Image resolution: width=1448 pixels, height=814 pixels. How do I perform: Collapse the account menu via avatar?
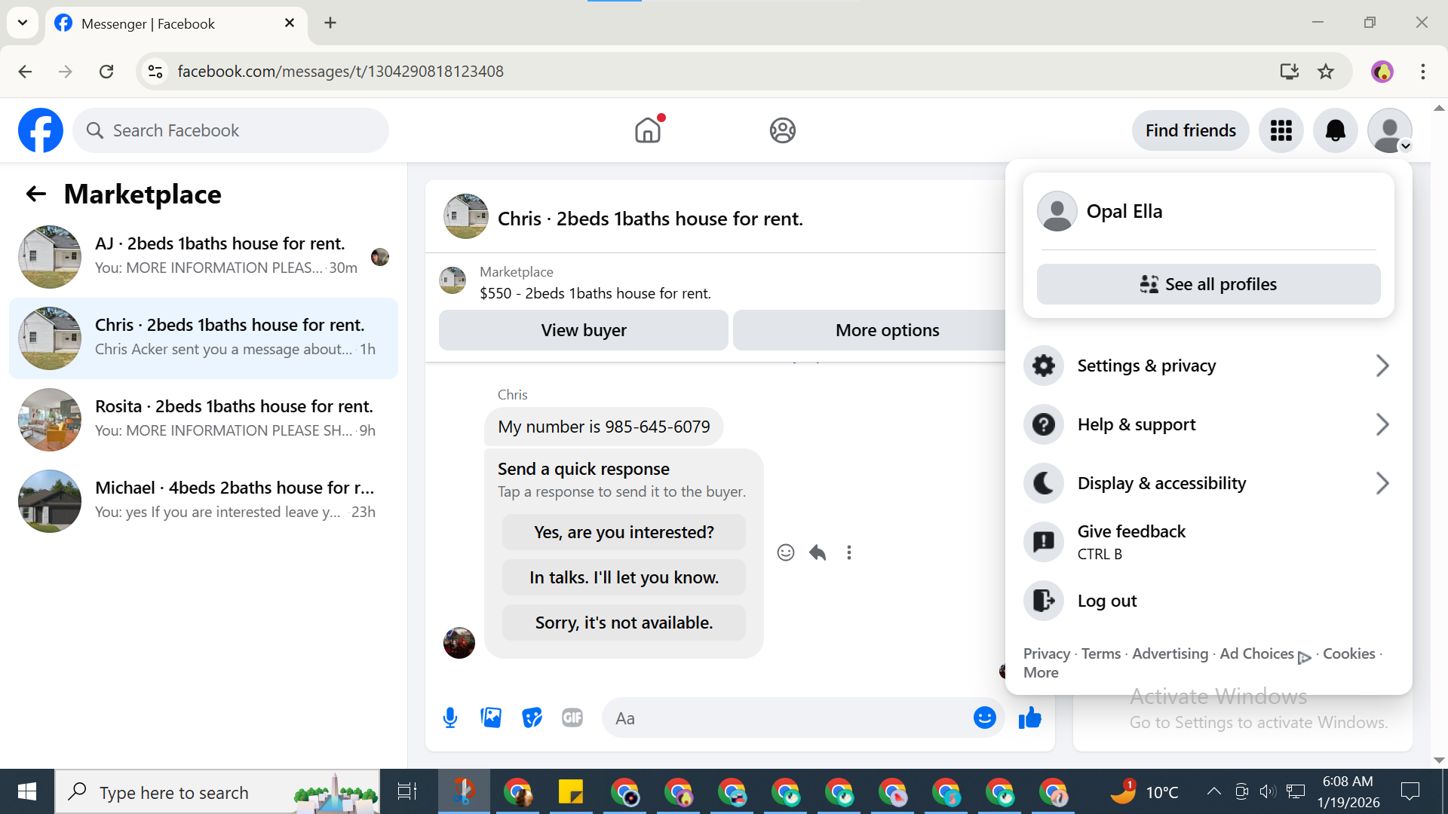pyautogui.click(x=1390, y=130)
